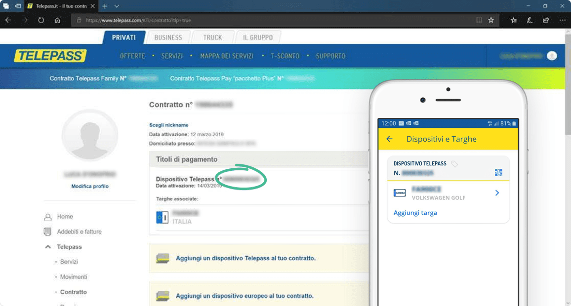Viewport: 571px width, 306px height.
Task: Open Home in the sidebar
Action: 65,217
